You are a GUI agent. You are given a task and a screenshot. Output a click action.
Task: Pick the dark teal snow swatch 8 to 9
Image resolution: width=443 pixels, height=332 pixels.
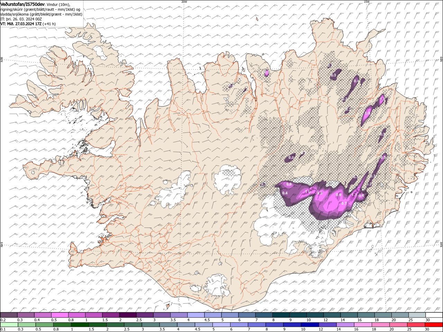click(x=281, y=315)
